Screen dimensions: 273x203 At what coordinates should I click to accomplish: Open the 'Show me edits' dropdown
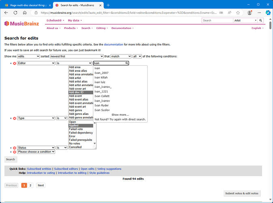pos(28,56)
